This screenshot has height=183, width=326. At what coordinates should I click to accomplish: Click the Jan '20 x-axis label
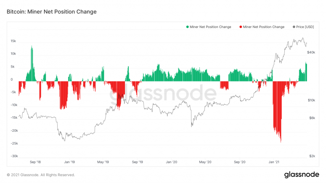(172, 162)
